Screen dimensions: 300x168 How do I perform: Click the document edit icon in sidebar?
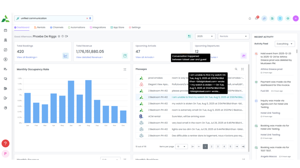click(x=5, y=98)
